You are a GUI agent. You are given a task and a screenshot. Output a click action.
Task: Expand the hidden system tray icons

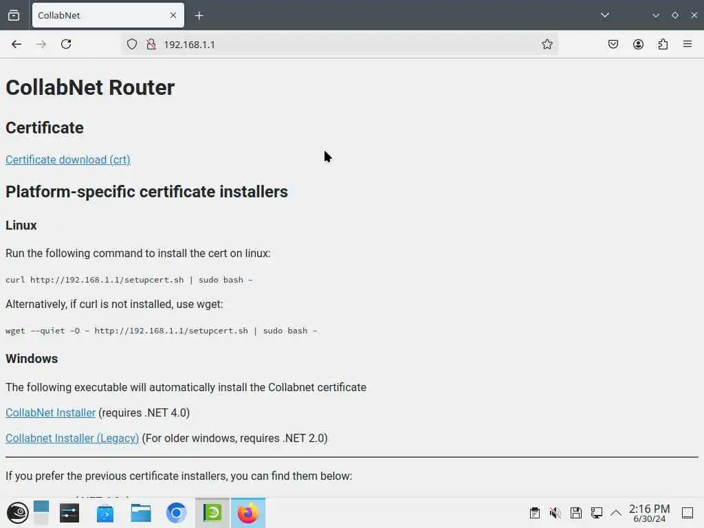pos(616,513)
